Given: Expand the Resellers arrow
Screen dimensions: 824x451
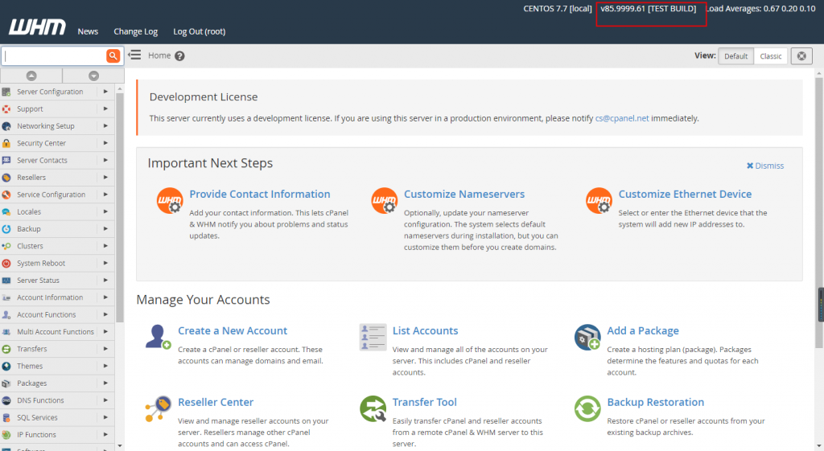Looking at the screenshot, I should (x=105, y=178).
